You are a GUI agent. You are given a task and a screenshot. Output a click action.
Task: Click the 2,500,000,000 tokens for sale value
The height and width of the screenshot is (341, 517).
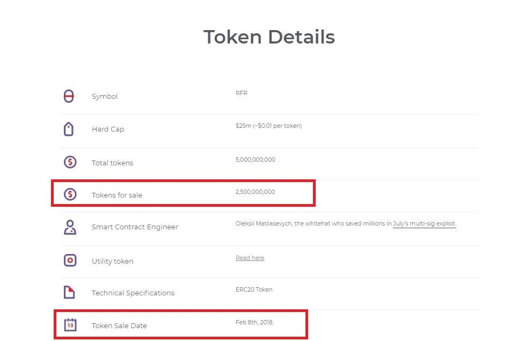[x=255, y=192]
